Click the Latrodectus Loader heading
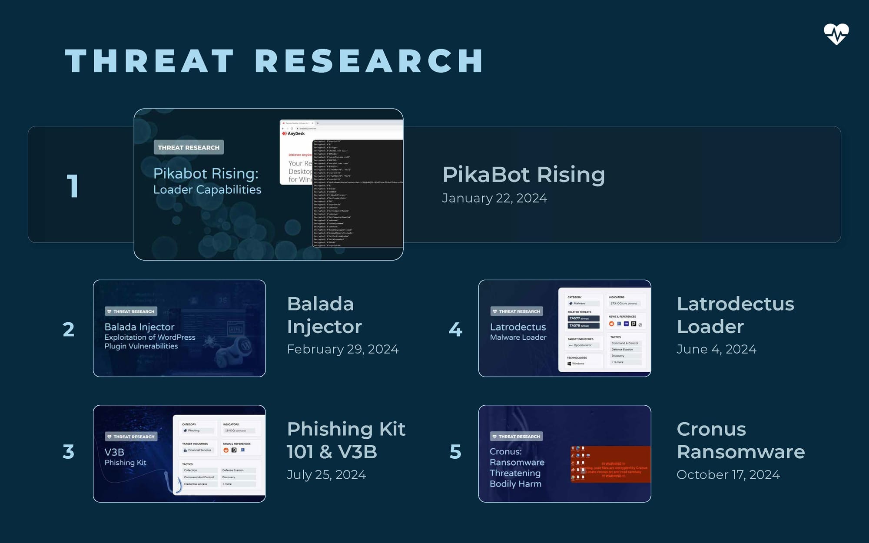869x543 pixels. point(735,315)
